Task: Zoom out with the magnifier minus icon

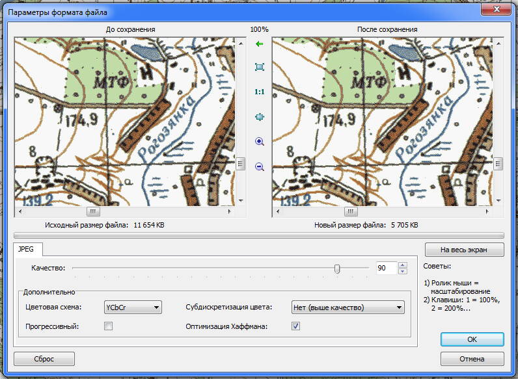Action: click(x=259, y=166)
